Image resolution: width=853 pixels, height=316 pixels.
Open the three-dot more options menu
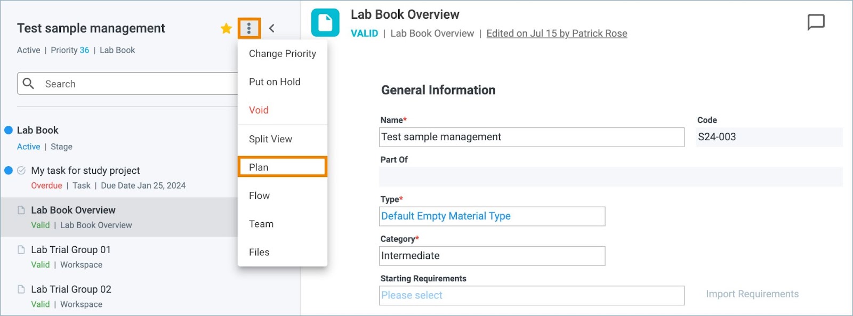coord(249,28)
